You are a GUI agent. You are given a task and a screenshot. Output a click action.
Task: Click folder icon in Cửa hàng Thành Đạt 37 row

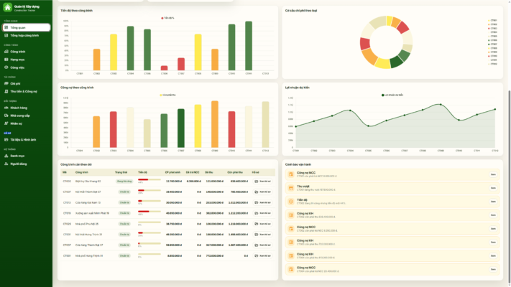point(257,245)
